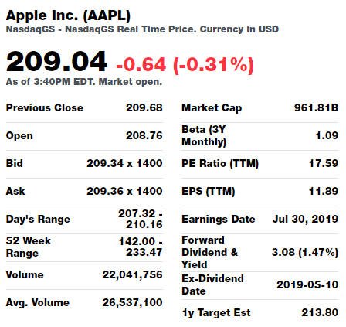Click the PE Ratio (TTM) label
The height and width of the screenshot is (327, 346).
click(x=220, y=163)
